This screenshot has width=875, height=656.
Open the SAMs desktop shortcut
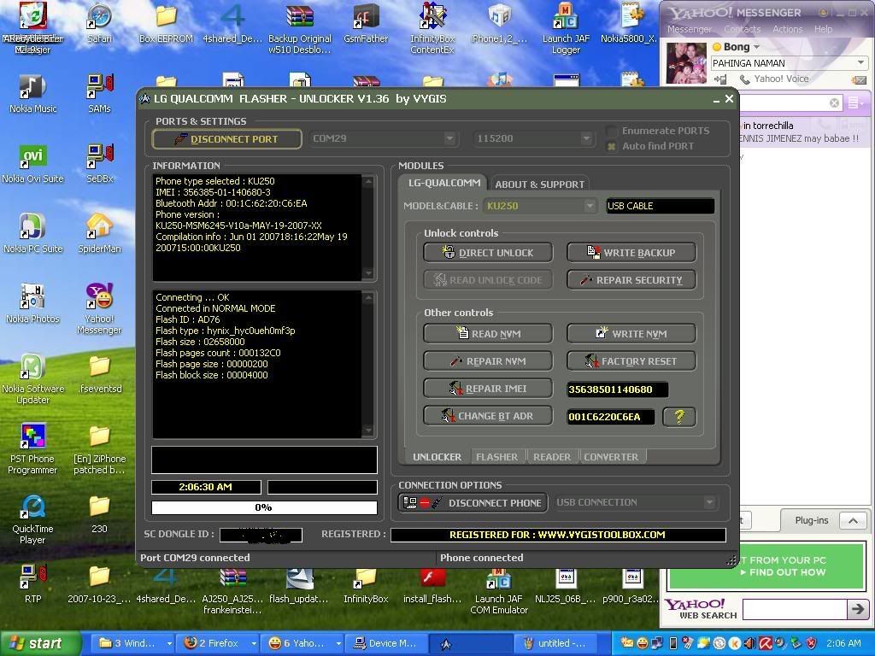click(x=99, y=94)
